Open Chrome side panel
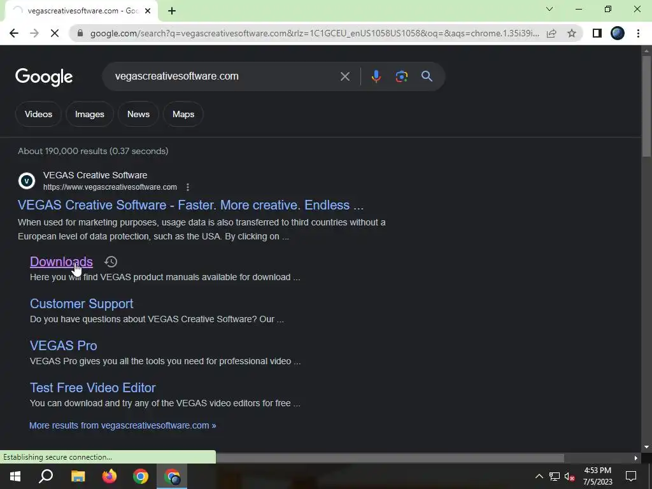This screenshot has height=489, width=652. [x=597, y=33]
